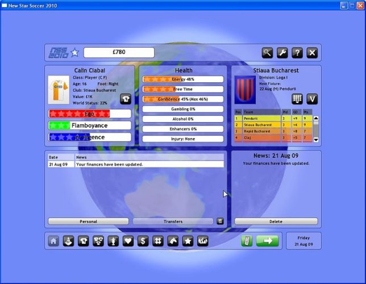
Task: Switch to the Transfers news tab
Action: click(x=173, y=222)
